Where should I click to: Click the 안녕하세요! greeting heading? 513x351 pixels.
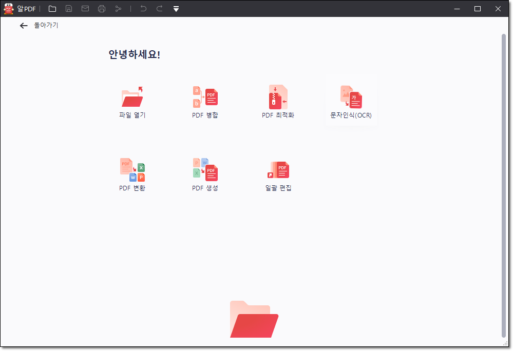tap(134, 54)
